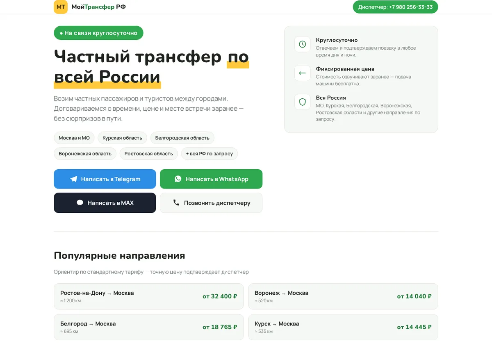Open the Ростов-на-Дону → Москва route card
The height and width of the screenshot is (346, 492).
click(x=148, y=296)
